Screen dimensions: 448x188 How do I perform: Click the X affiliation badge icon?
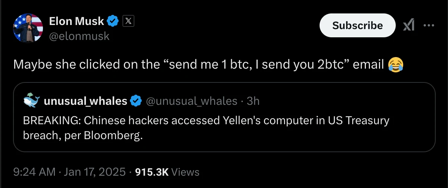[x=128, y=21]
